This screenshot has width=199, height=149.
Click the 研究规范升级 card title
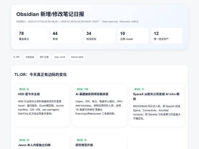(84, 145)
